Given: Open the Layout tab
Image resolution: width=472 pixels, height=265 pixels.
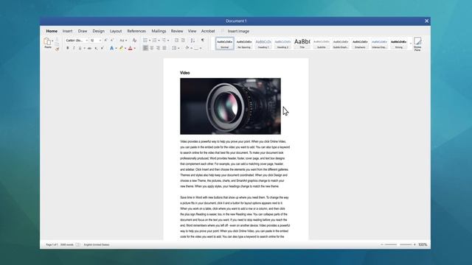Looking at the screenshot, I should pos(116,31).
